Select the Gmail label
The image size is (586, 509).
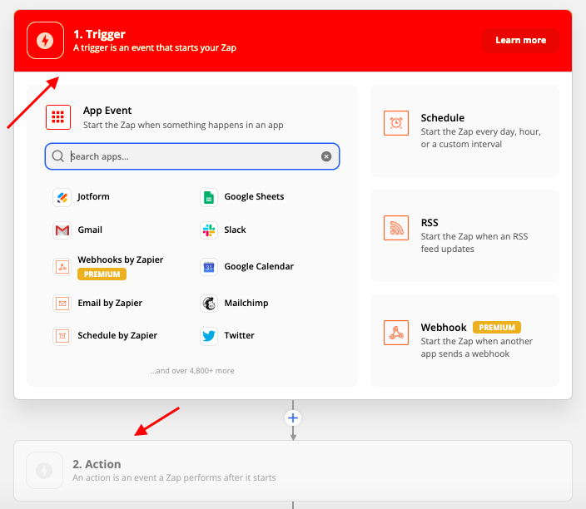coord(90,230)
